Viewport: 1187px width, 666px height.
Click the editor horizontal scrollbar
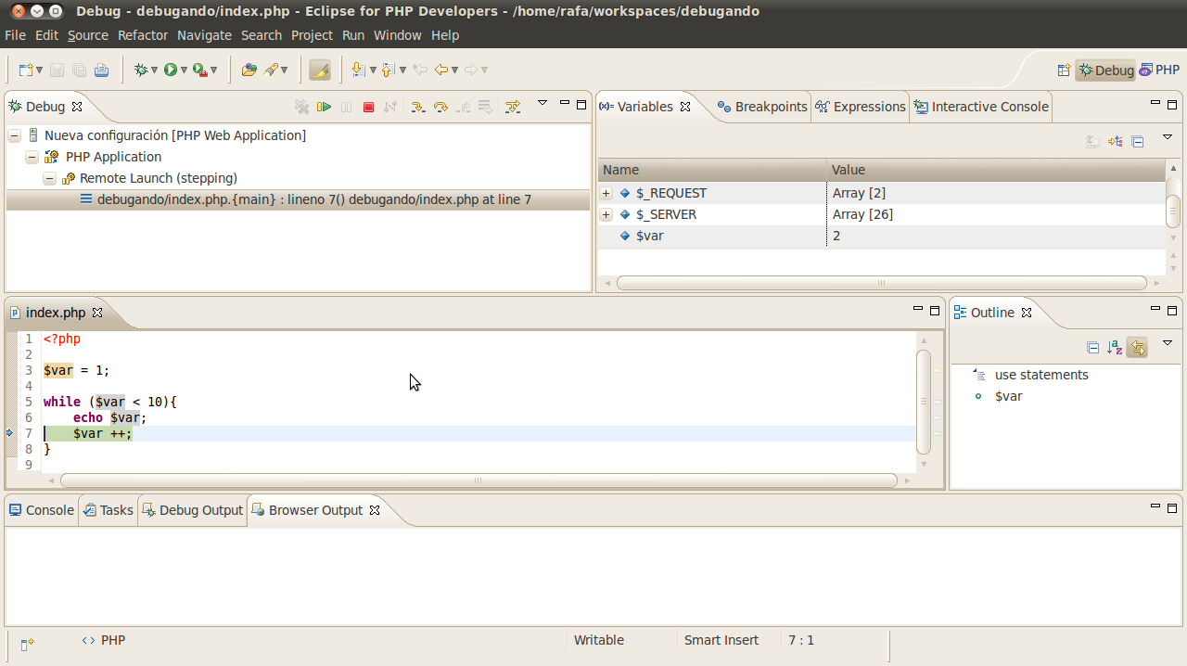pyautogui.click(x=478, y=480)
